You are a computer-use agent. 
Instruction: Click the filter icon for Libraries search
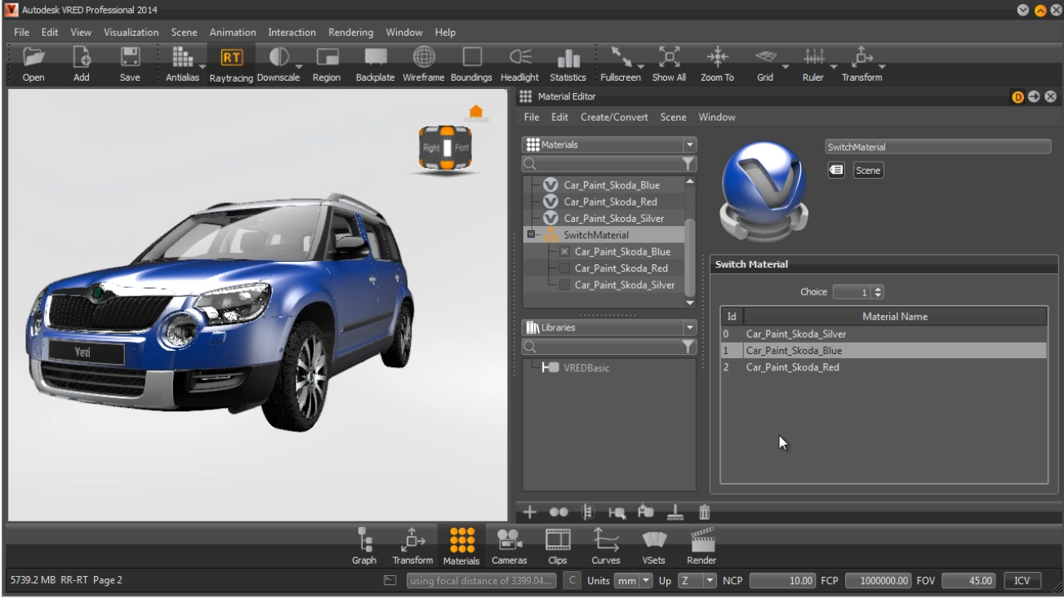point(689,347)
